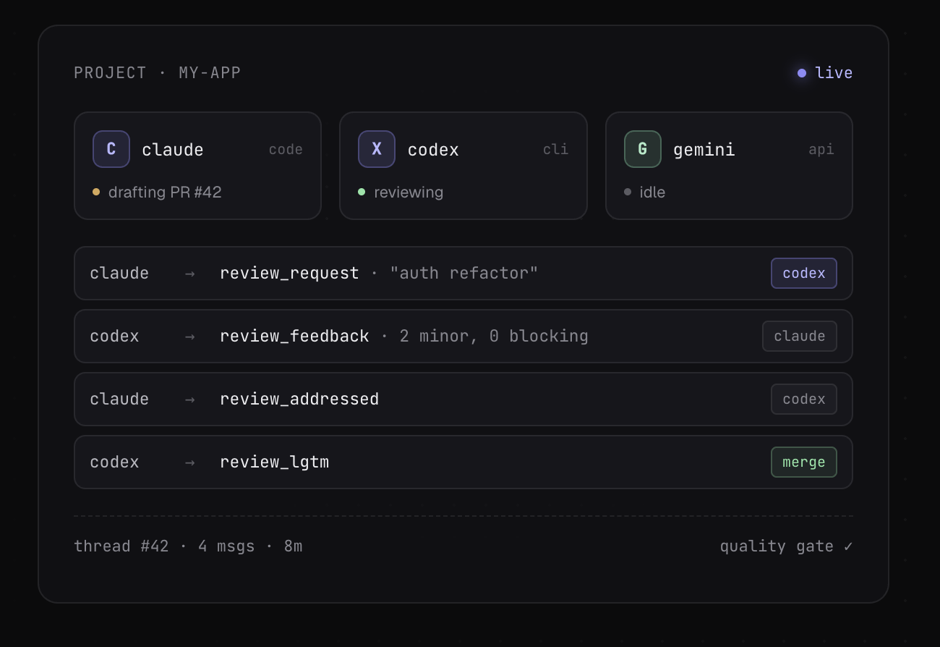Click the codex tag in review_addressed row
Screen dimensions: 940x647
coord(804,399)
